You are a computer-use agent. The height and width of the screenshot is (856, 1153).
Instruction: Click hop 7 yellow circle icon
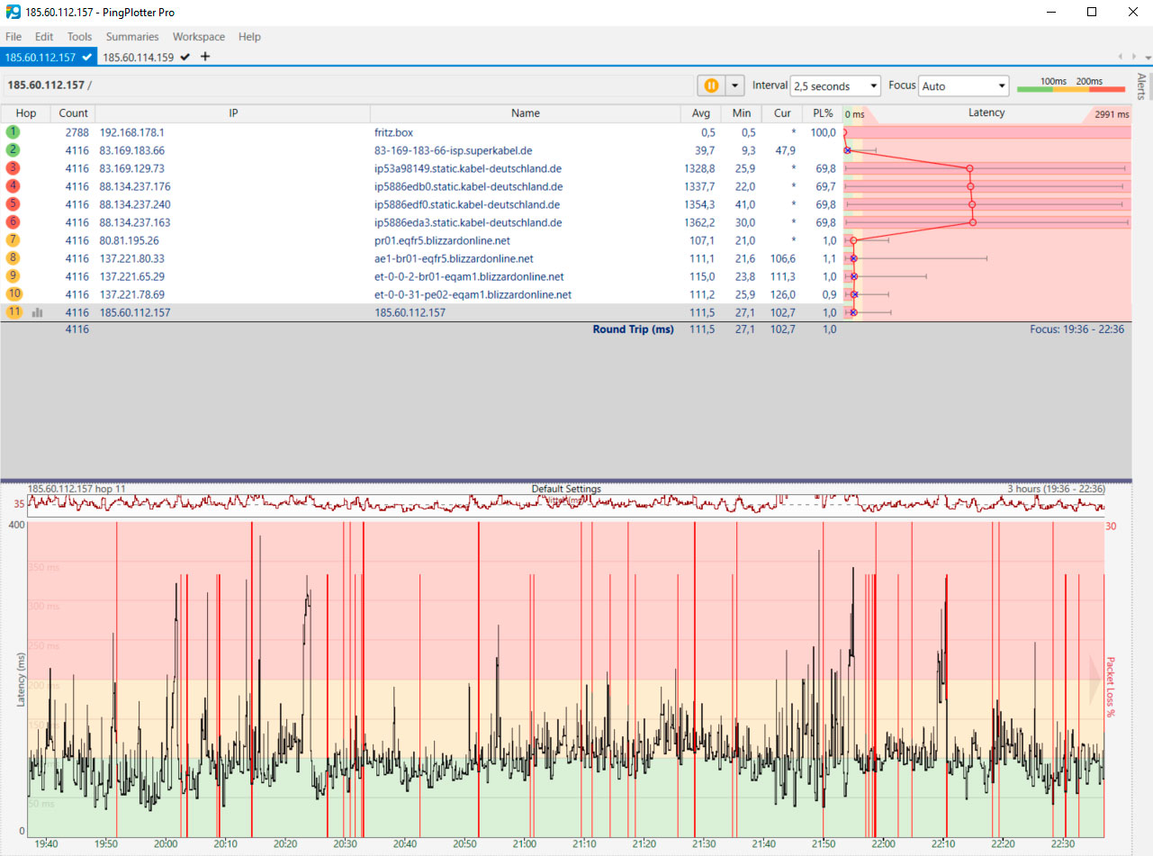click(13, 240)
